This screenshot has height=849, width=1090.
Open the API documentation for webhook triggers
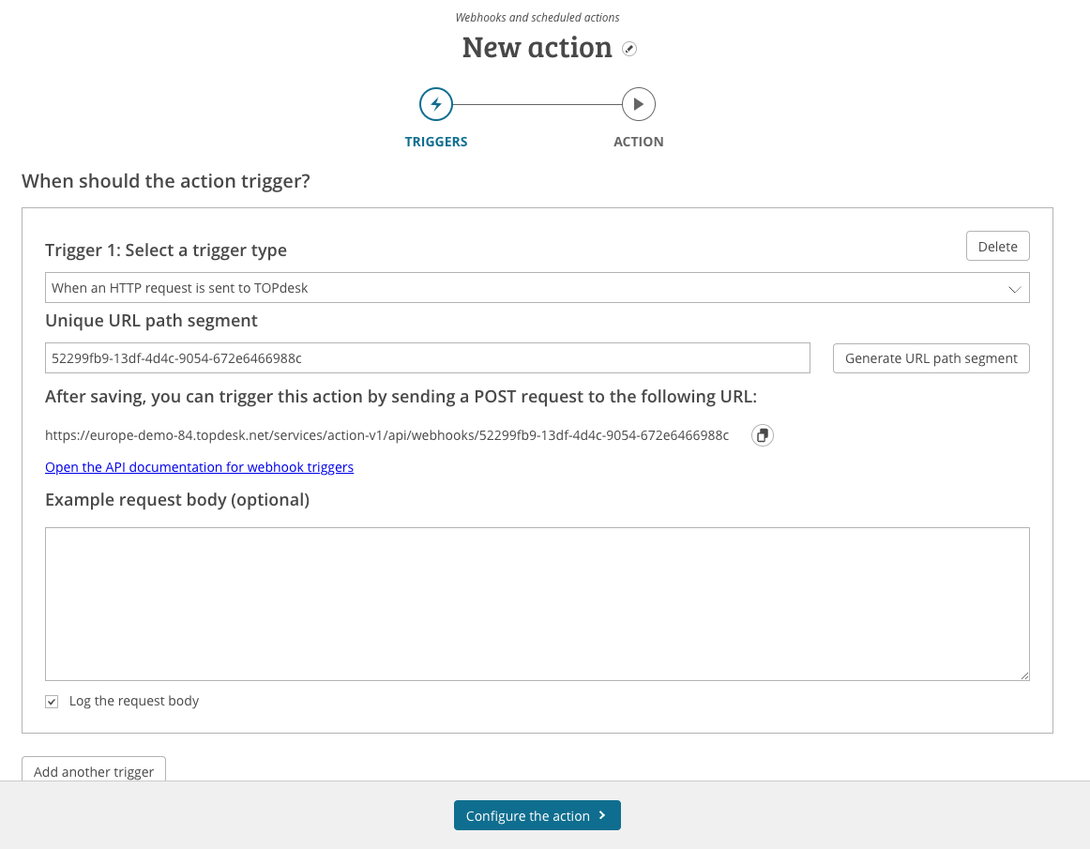199,466
